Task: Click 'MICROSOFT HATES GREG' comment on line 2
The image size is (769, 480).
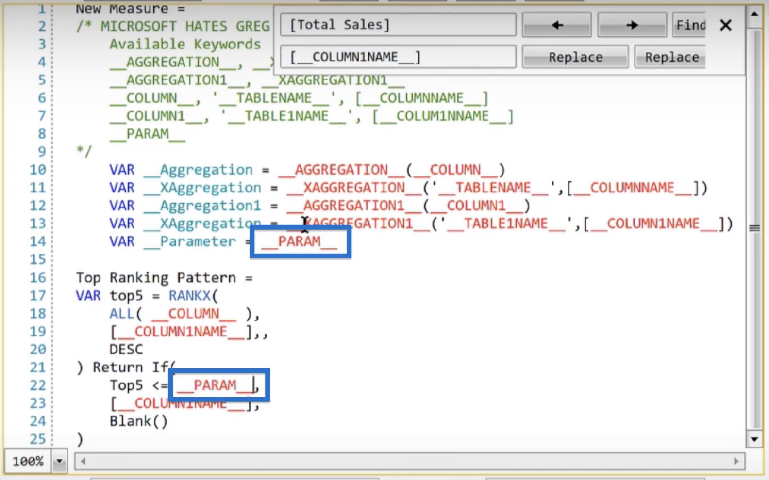Action: (185, 26)
